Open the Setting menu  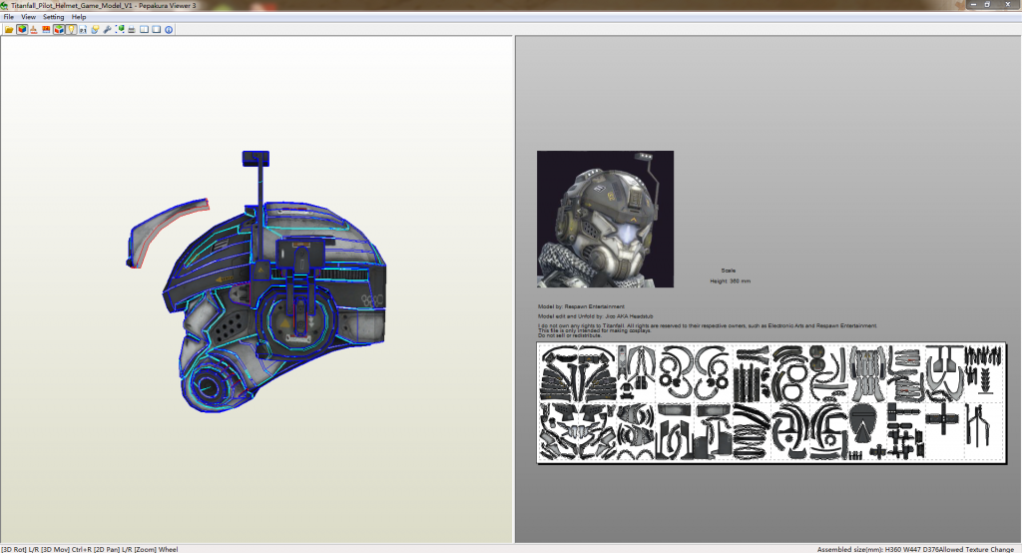click(54, 17)
